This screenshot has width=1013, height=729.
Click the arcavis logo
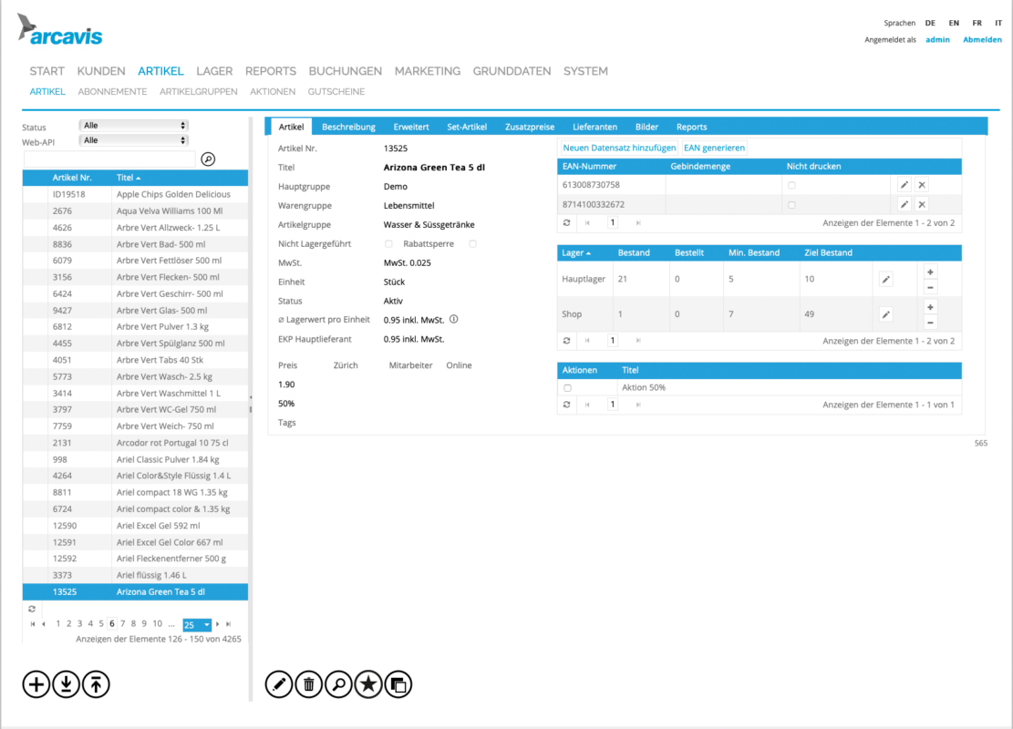pyautogui.click(x=59, y=30)
